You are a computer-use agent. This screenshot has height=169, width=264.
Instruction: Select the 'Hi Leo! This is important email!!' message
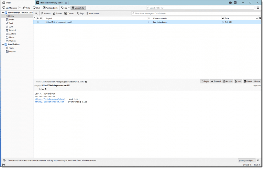click(x=147, y=22)
